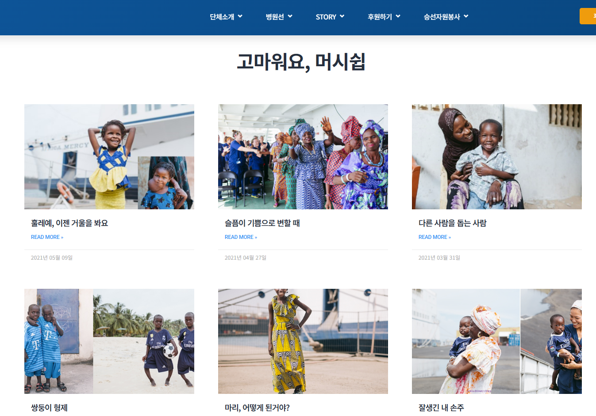This screenshot has height=416, width=596.
Task: Open the mother hugging boy photo
Action: tap(497, 157)
